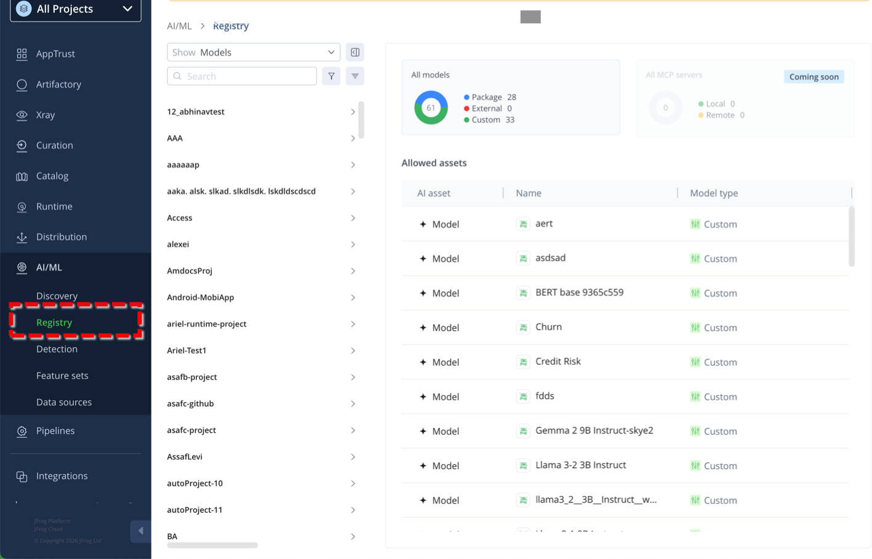Viewport: 872px width, 559px height.
Task: Open the All Projects dropdown
Action: coord(76,9)
